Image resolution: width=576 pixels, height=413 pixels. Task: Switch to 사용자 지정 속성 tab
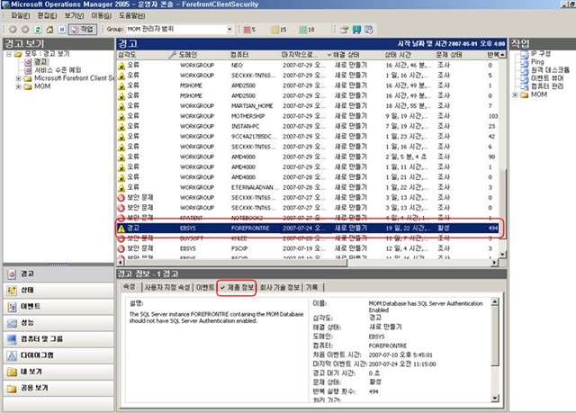coord(167,287)
